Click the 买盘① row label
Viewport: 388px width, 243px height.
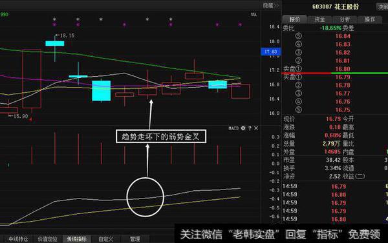point(292,77)
